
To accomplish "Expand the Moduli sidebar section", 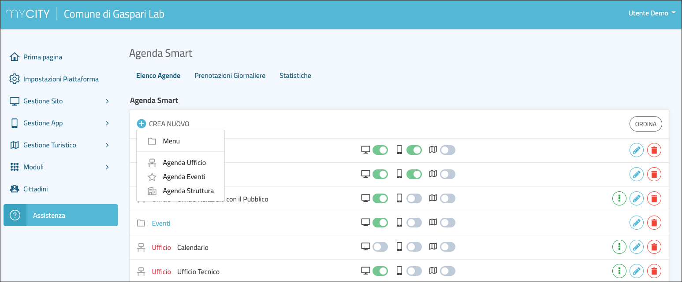I will pyautogui.click(x=107, y=167).
